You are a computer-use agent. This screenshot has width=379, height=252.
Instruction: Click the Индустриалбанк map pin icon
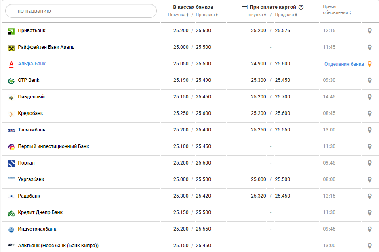pyautogui.click(x=369, y=229)
